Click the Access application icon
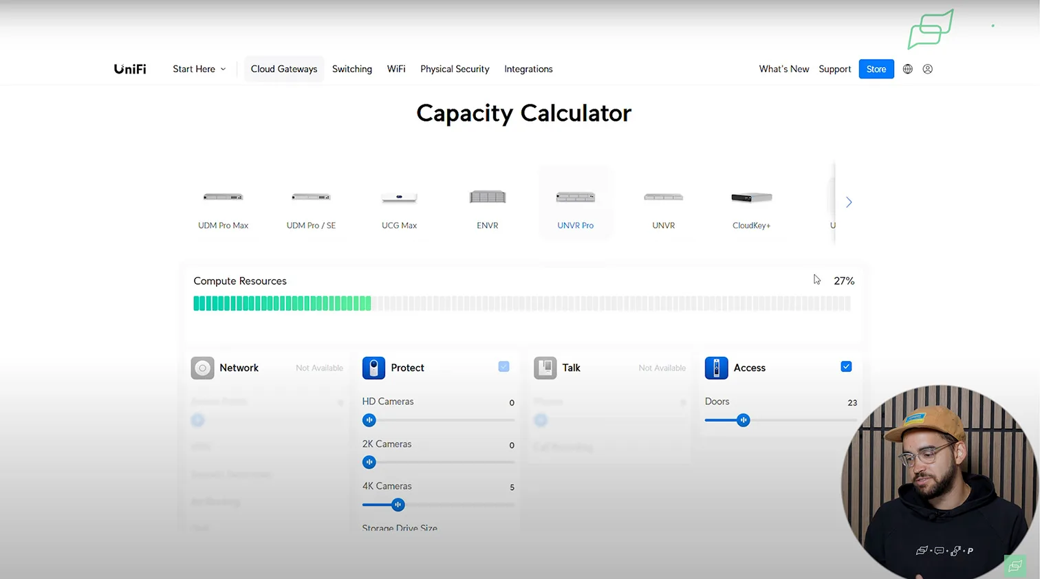This screenshot has width=1040, height=579. click(716, 368)
